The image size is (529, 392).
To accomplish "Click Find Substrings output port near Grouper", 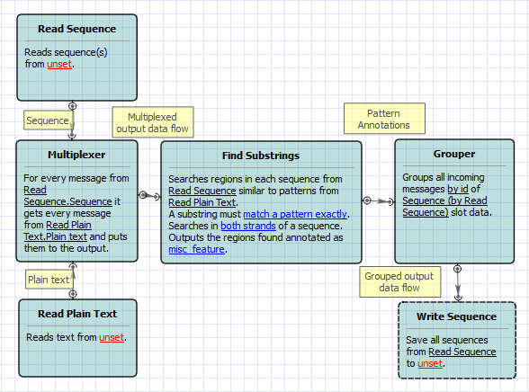I will 367,200.
